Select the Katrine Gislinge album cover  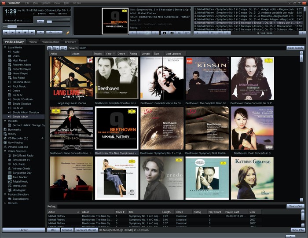(252, 178)
